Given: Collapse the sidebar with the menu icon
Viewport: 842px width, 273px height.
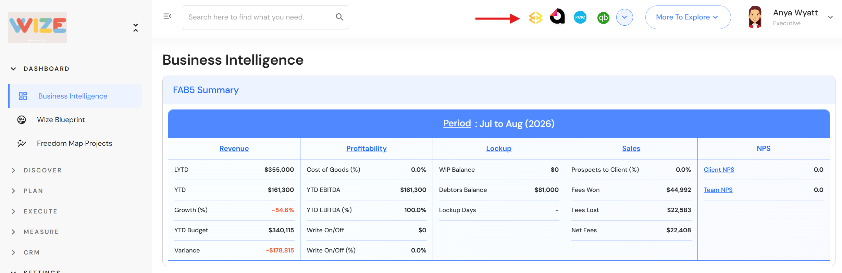Looking at the screenshot, I should click(167, 16).
